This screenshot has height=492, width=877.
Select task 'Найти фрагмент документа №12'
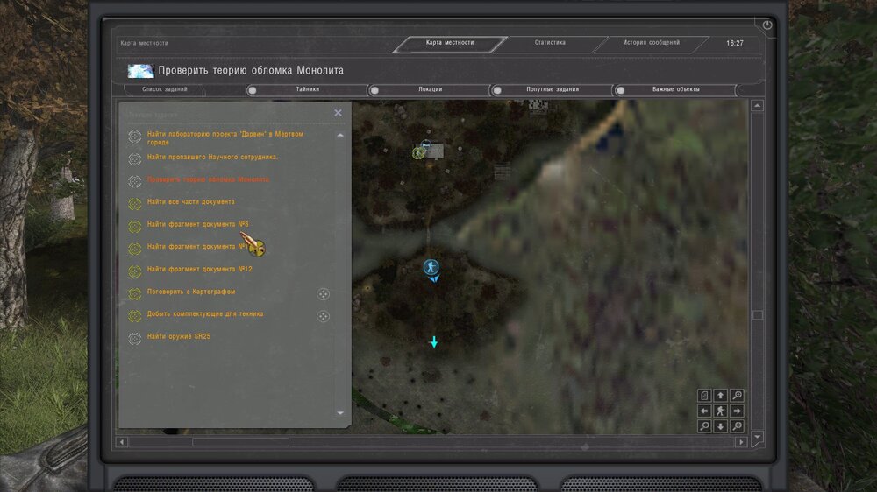pyautogui.click(x=200, y=269)
